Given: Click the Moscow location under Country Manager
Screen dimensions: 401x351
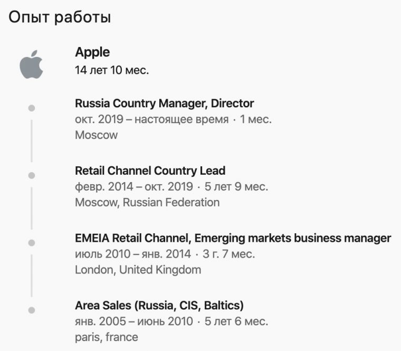Looking at the screenshot, I should (96, 135).
